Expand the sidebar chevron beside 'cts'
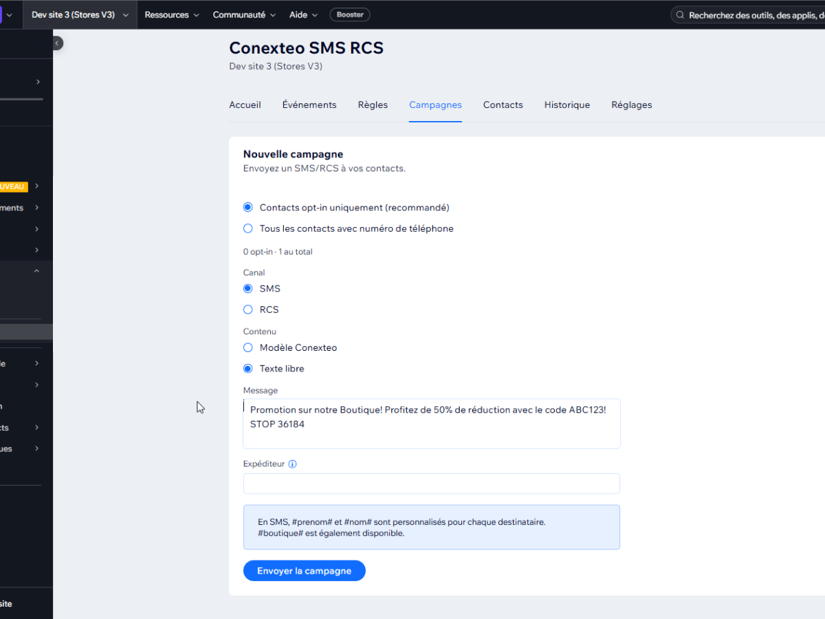 coord(37,428)
